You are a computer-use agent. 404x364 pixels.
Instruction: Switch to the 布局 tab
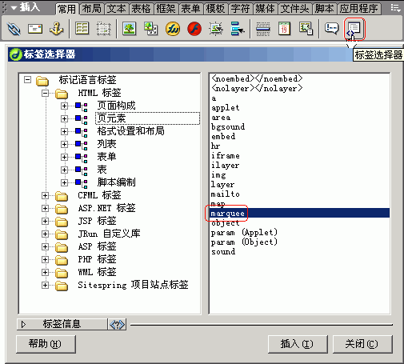point(91,9)
